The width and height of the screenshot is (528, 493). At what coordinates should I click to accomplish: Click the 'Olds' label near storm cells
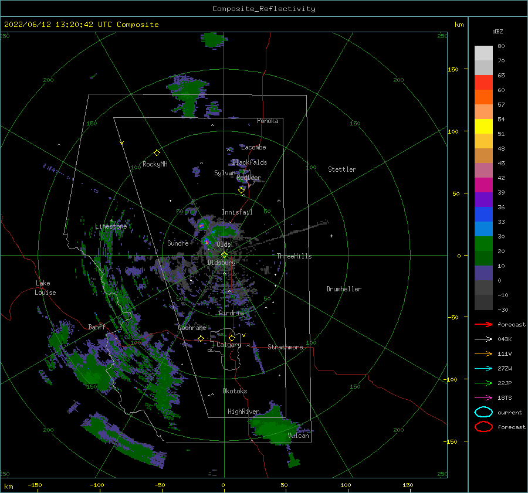[x=224, y=244]
